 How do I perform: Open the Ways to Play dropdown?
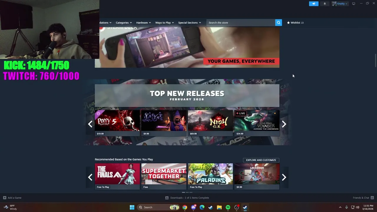coord(165,23)
